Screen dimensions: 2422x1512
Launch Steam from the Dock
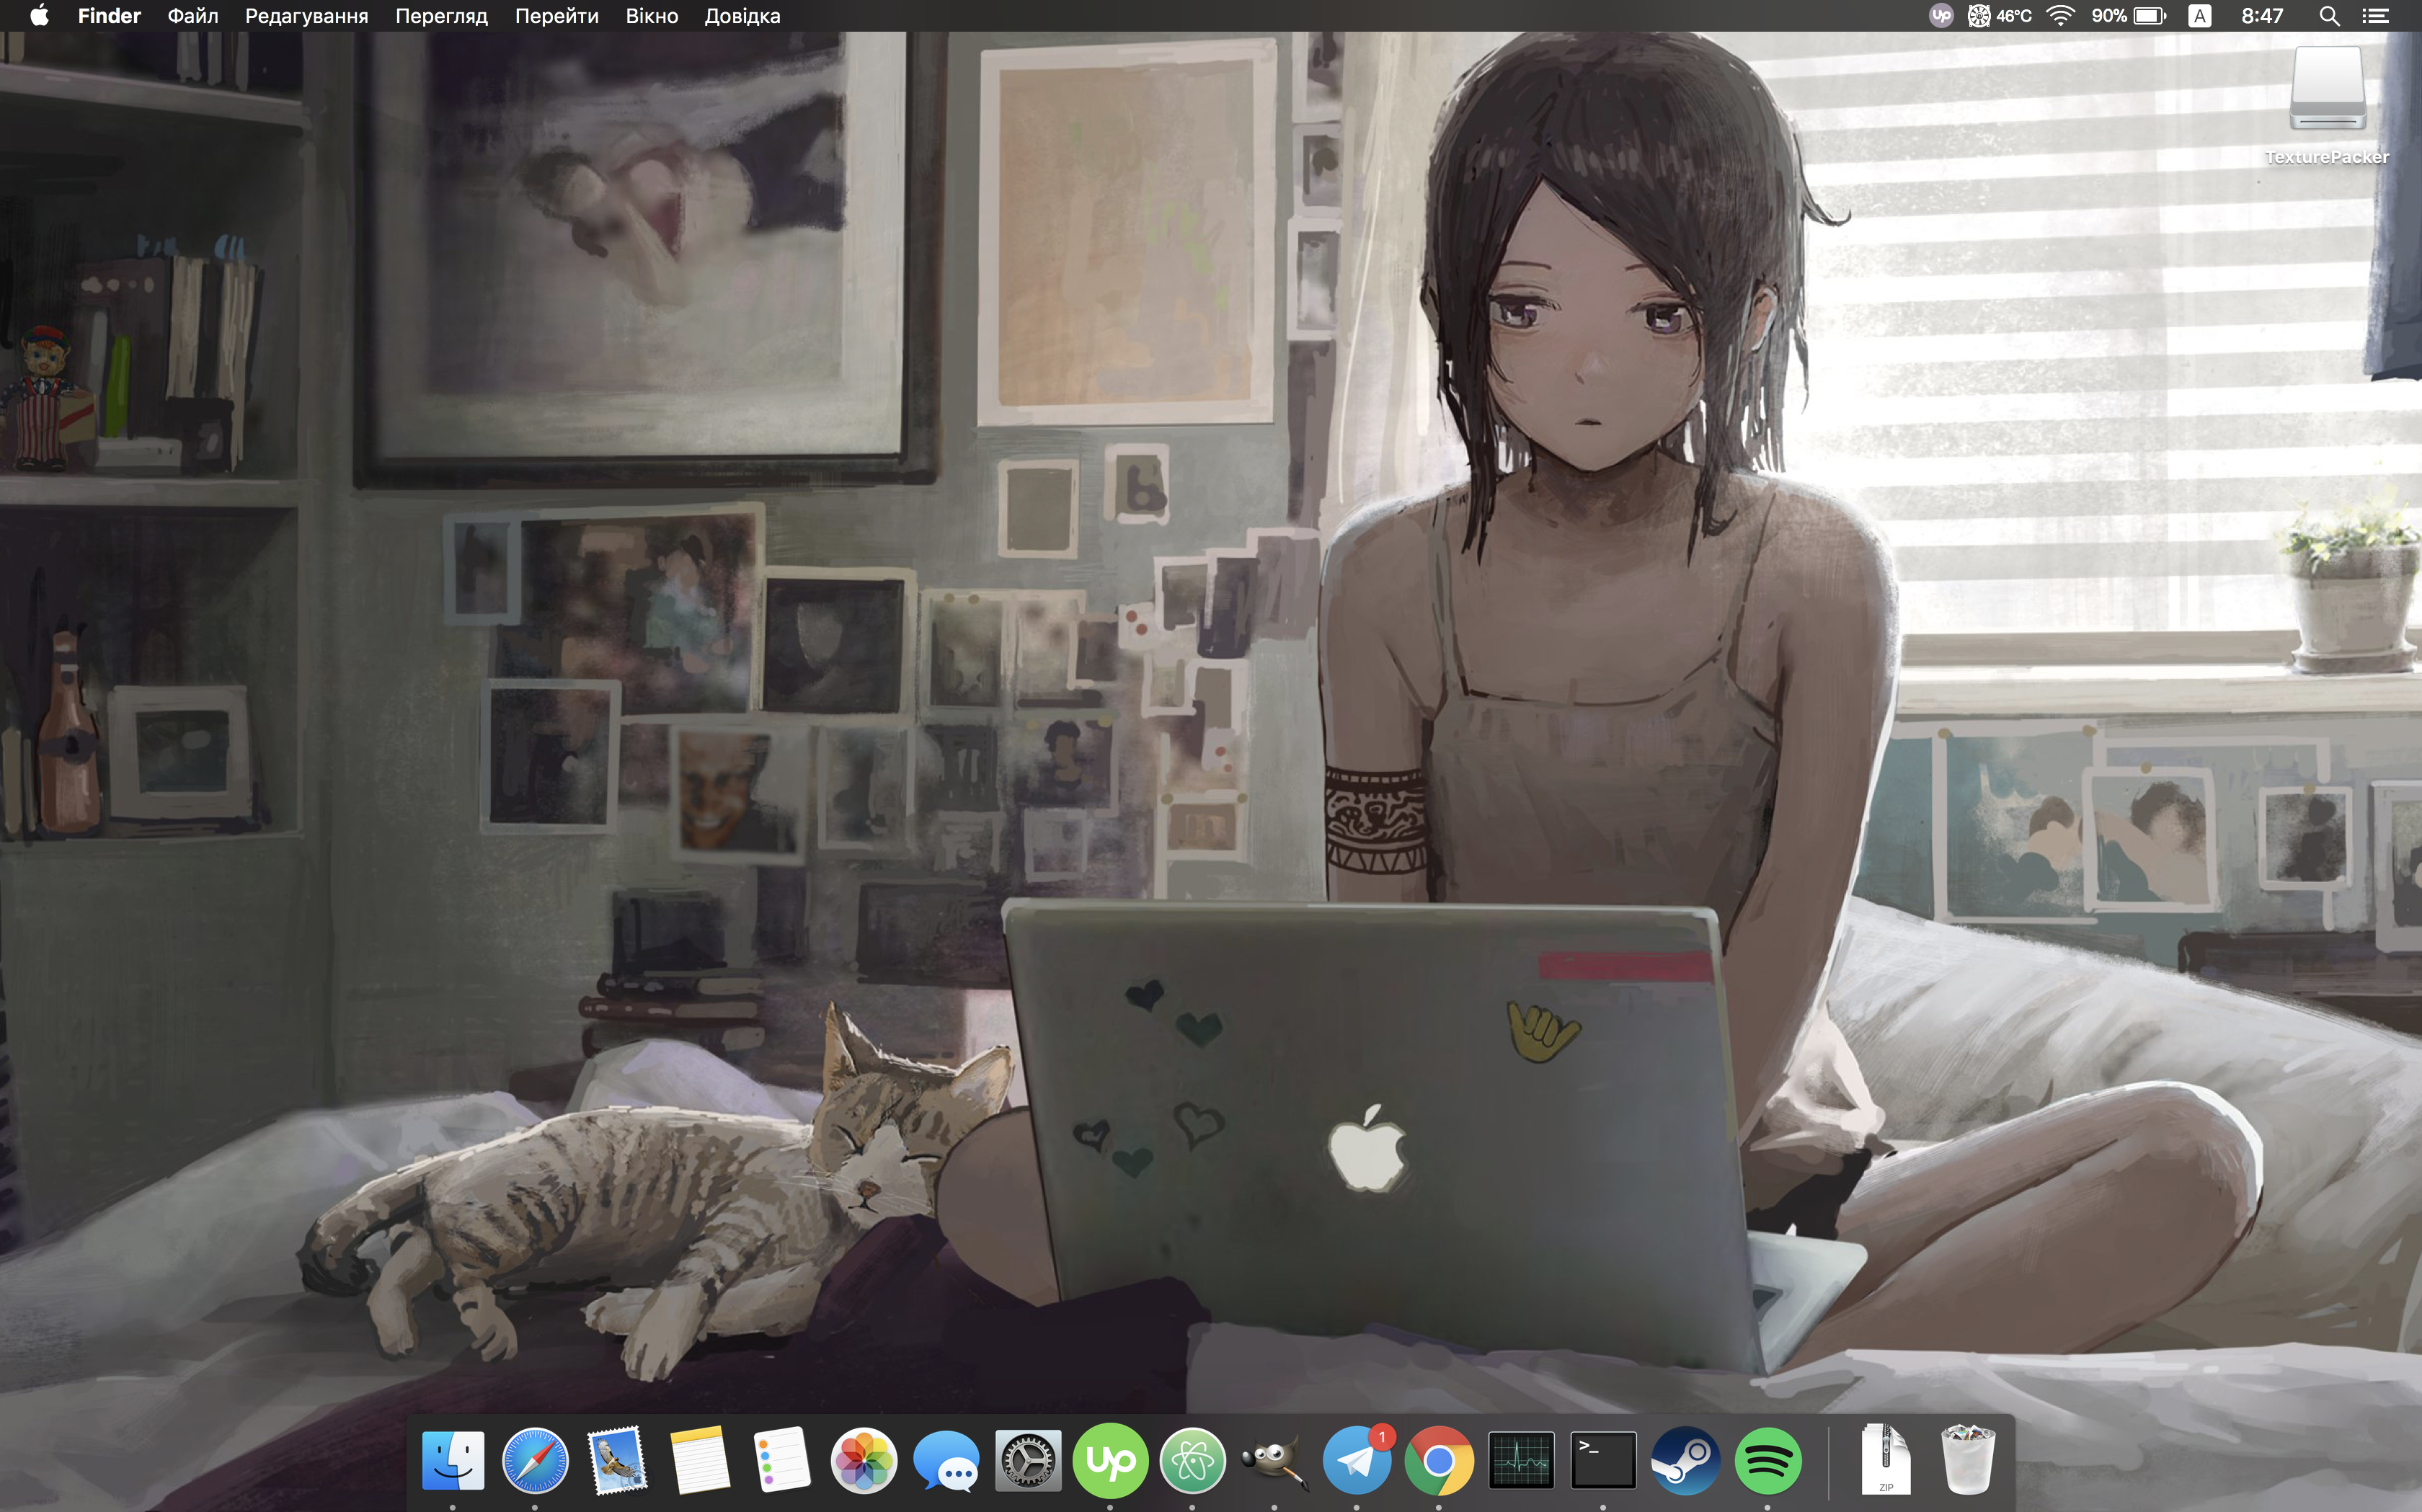(x=1685, y=1460)
